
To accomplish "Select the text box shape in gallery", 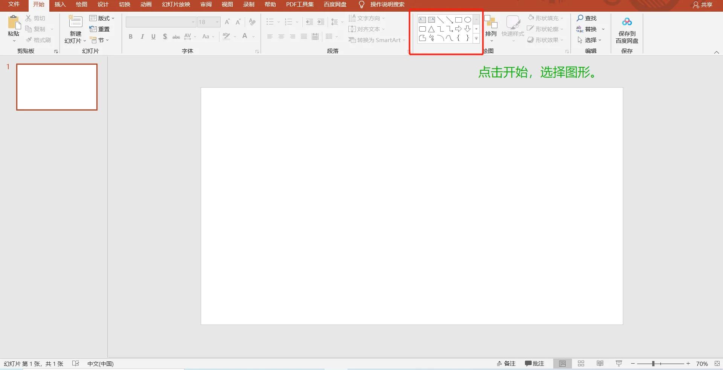I will [x=422, y=20].
